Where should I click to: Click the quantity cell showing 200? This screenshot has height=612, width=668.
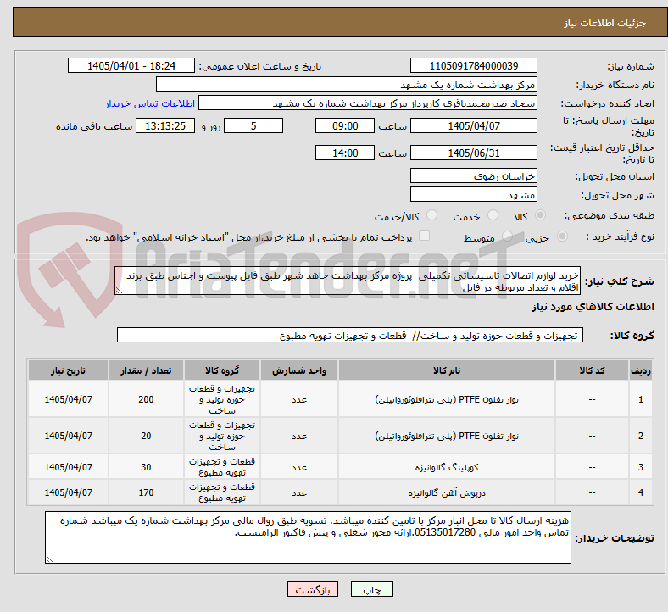[x=146, y=399]
